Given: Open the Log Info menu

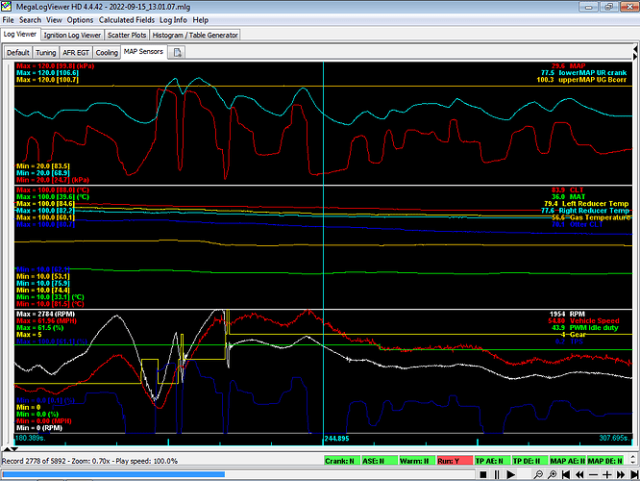Looking at the screenshot, I should point(173,20).
